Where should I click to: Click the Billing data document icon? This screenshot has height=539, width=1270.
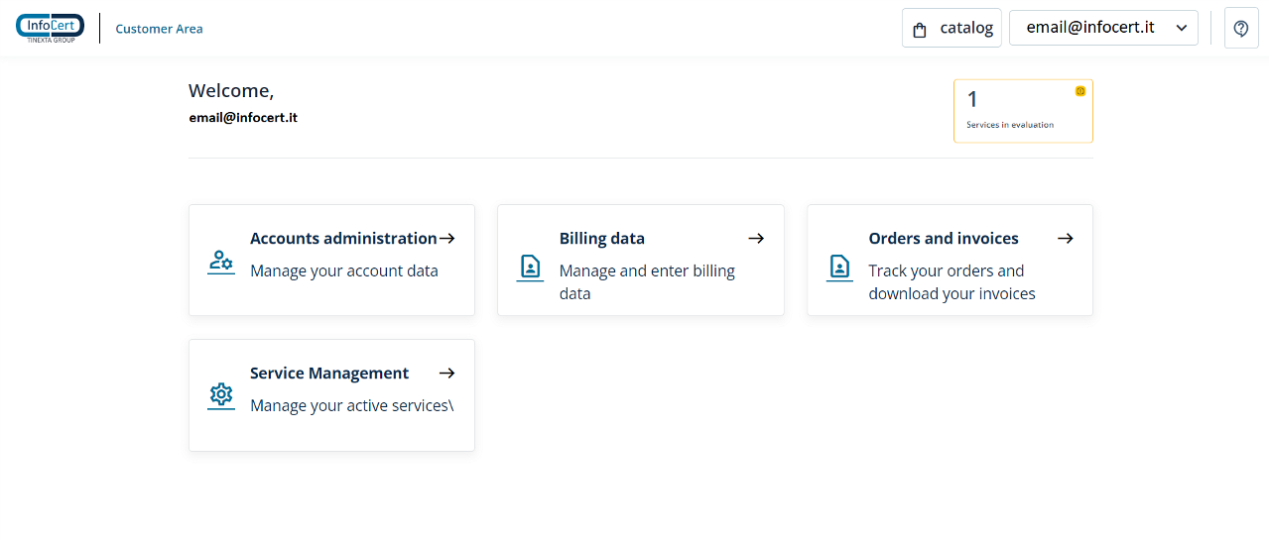pos(530,268)
